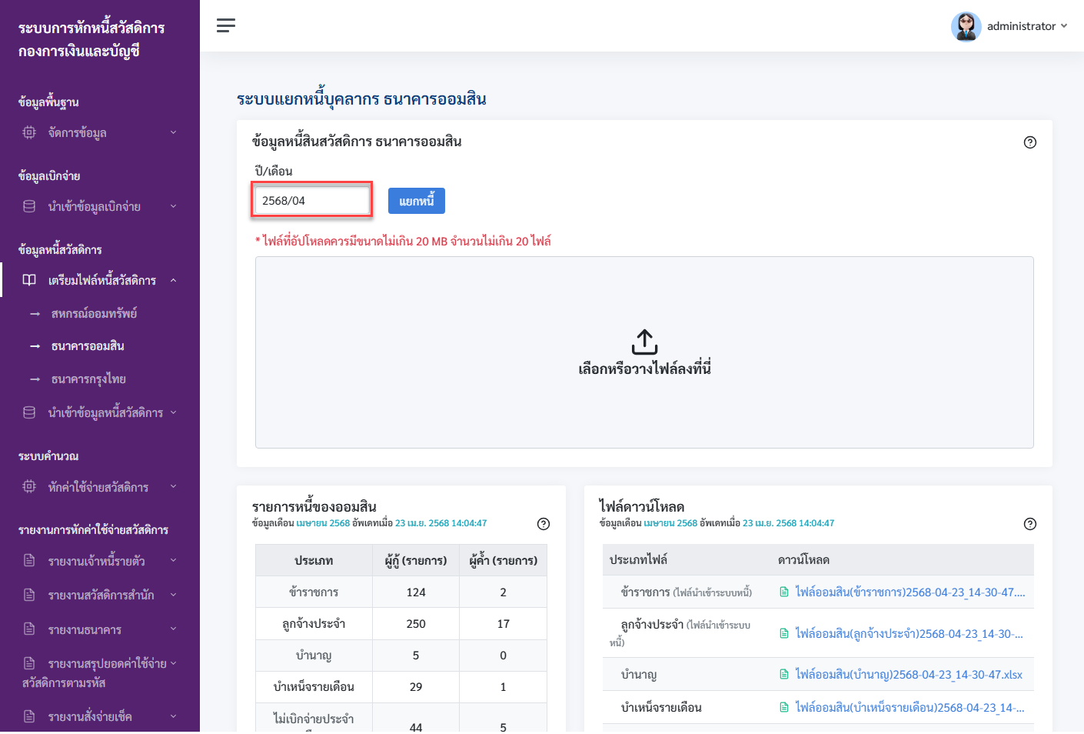Open the สหกรณ์ออมทรัพย์ submenu item
The width and height of the screenshot is (1084, 734).
coord(94,314)
